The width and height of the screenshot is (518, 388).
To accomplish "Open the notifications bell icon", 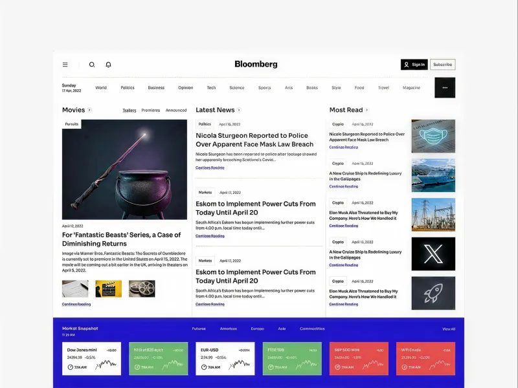I will coord(108,65).
